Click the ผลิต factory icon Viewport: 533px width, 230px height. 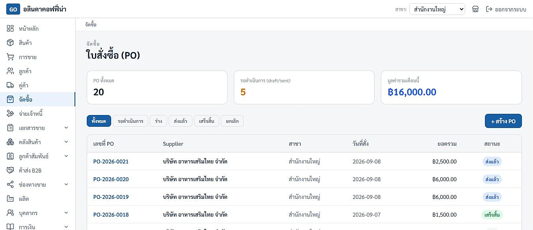(11, 199)
